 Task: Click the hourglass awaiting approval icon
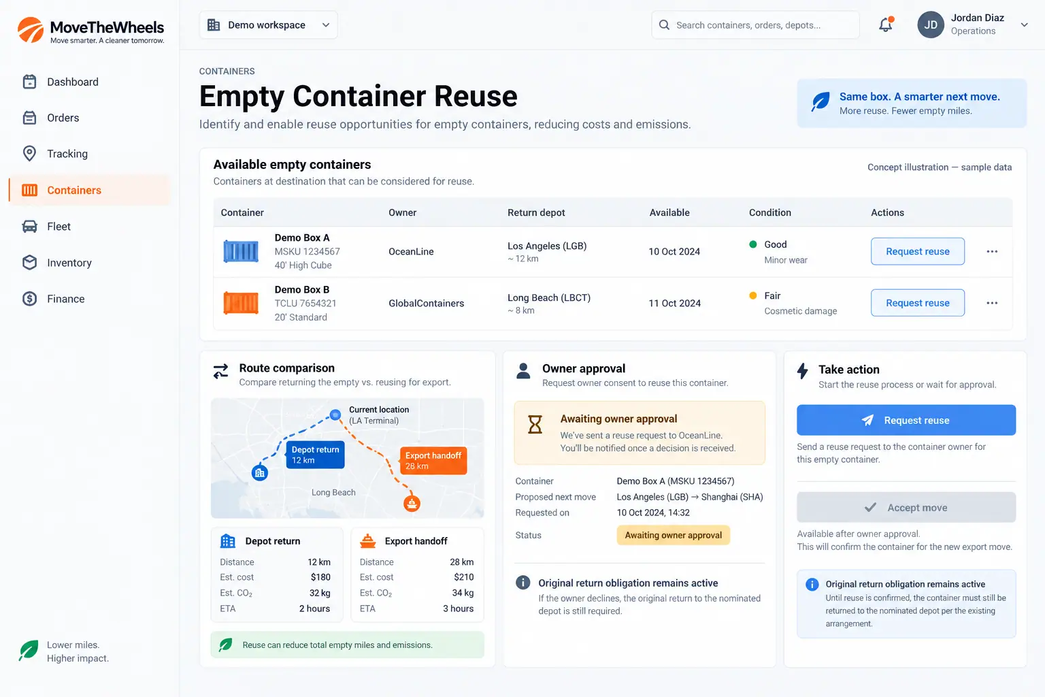click(x=535, y=425)
